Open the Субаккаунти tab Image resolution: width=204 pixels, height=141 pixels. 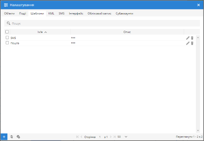[x=124, y=13]
